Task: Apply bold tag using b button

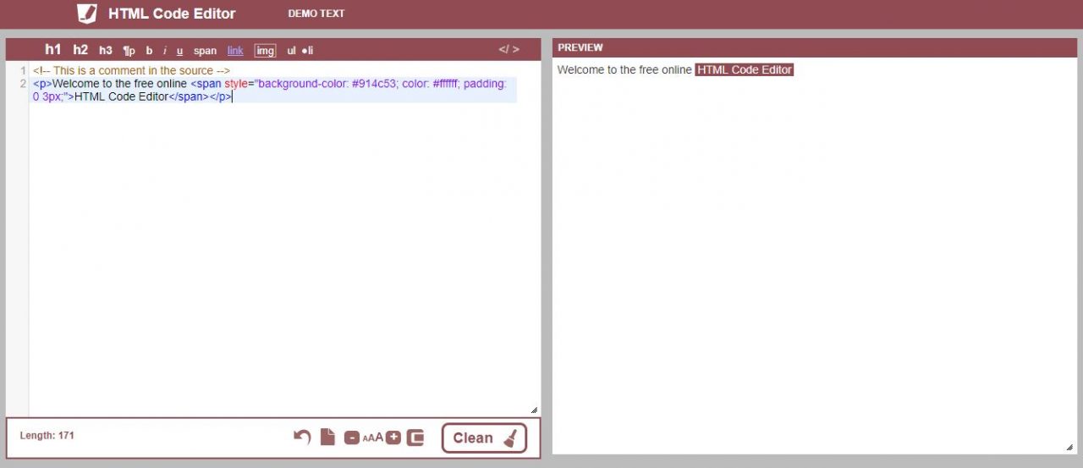Action: 149,51
